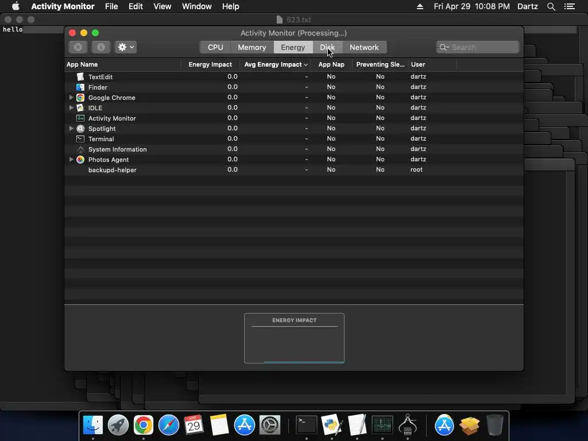Switch to the Memory tab
This screenshot has height=441, width=588.
[x=252, y=47]
